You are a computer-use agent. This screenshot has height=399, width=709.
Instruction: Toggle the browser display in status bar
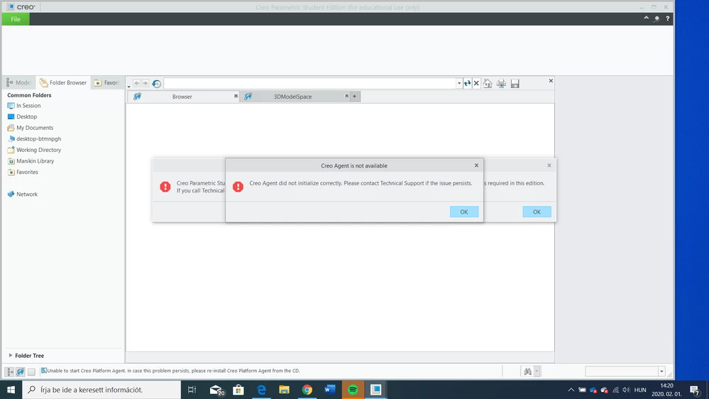point(21,371)
